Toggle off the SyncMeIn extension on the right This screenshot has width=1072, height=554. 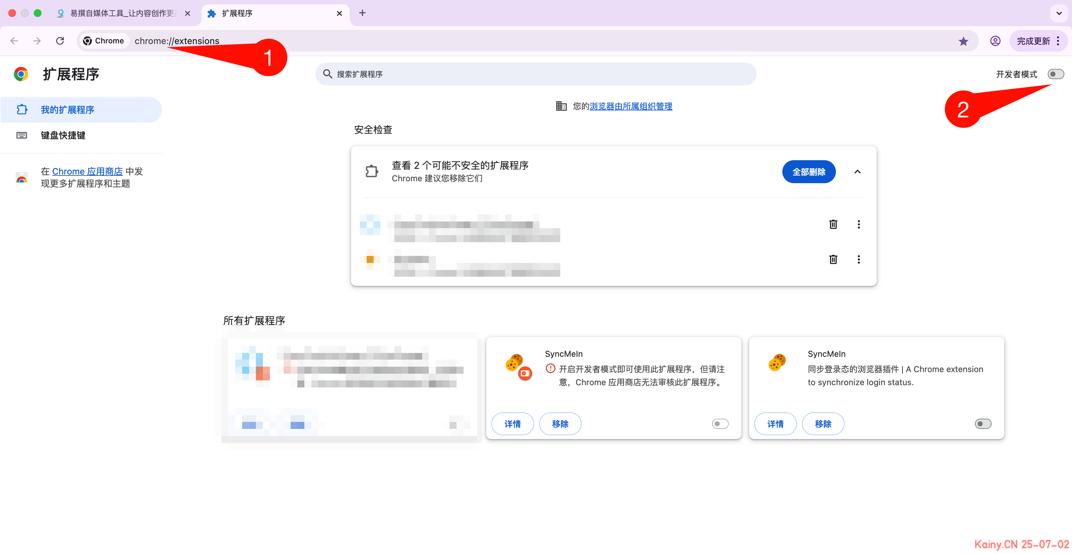(x=983, y=423)
